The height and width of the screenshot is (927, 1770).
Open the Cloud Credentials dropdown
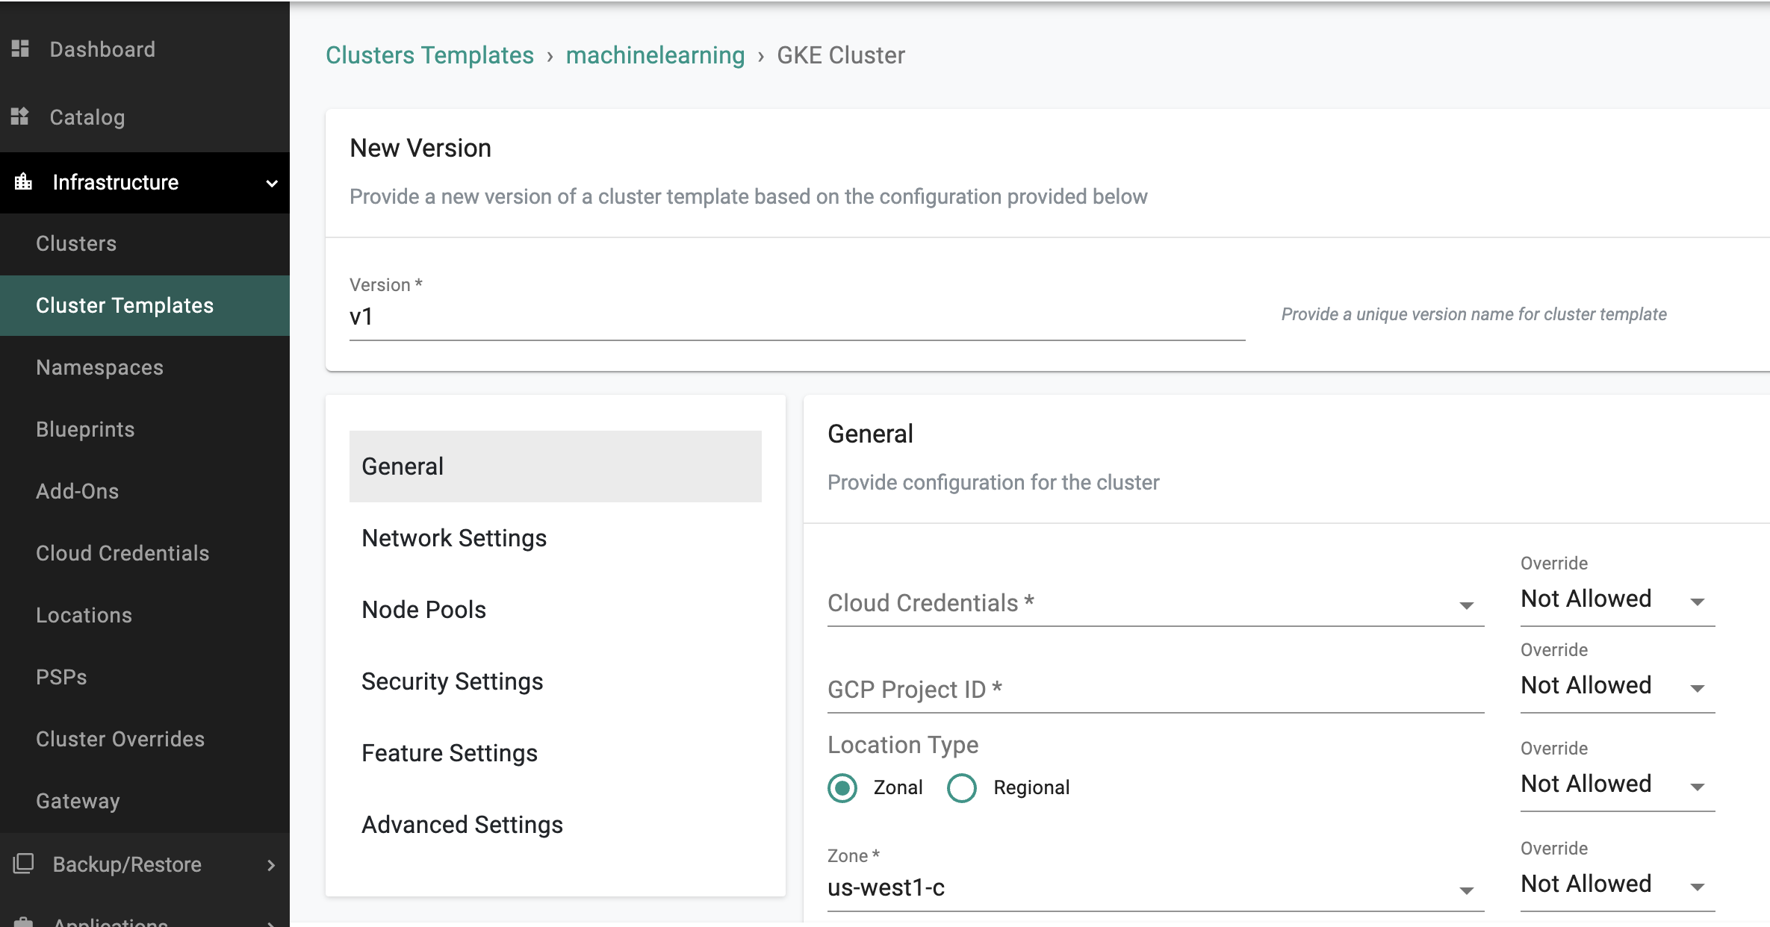1155,603
